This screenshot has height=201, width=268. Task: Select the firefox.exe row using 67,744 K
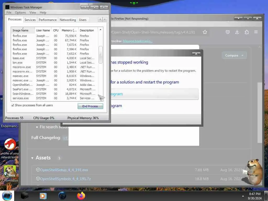click(55, 40)
